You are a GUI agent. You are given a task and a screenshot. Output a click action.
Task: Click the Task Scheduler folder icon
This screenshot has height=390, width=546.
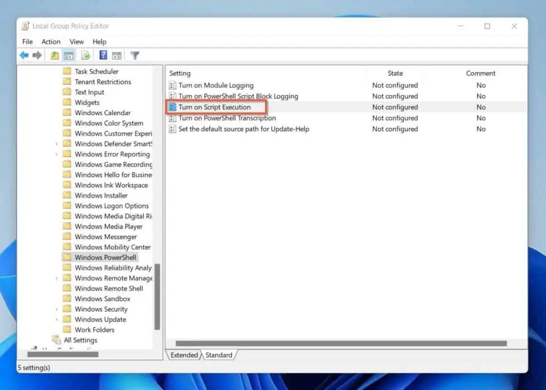click(67, 71)
